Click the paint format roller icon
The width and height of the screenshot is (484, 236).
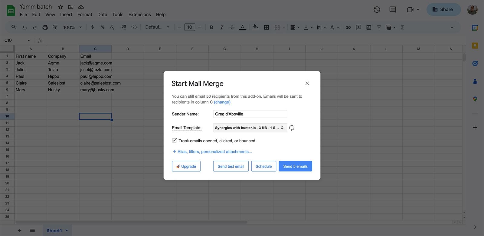coord(55,27)
